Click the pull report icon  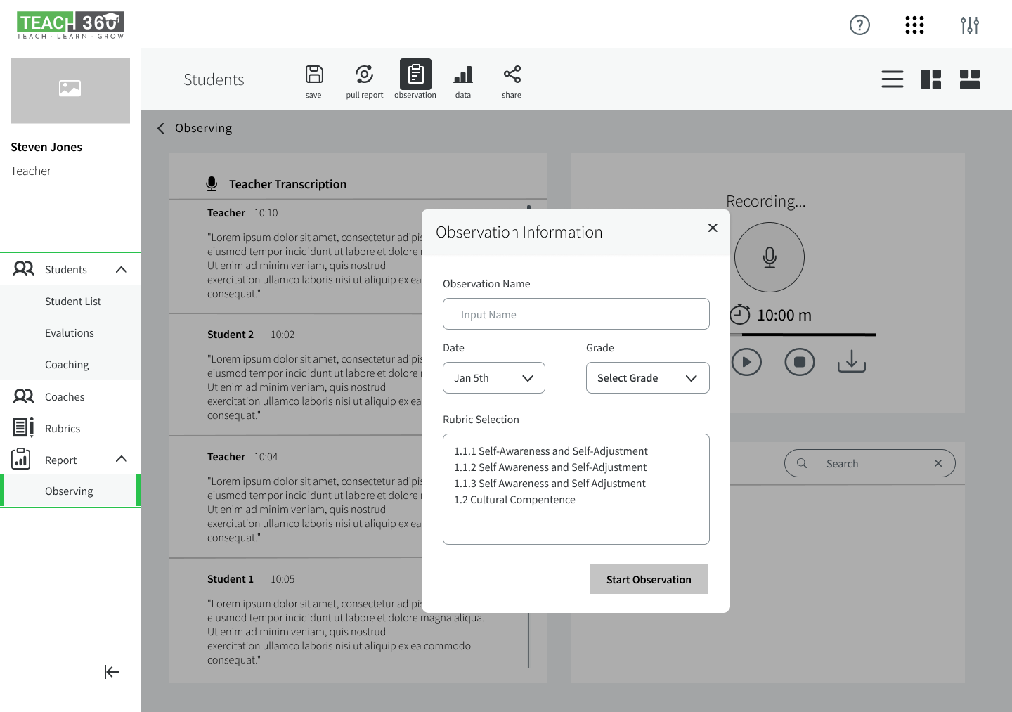pos(364,74)
